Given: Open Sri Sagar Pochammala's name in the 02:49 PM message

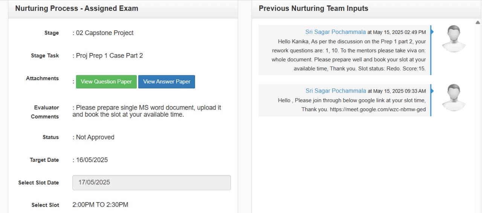Looking at the screenshot, I should click(336, 32).
